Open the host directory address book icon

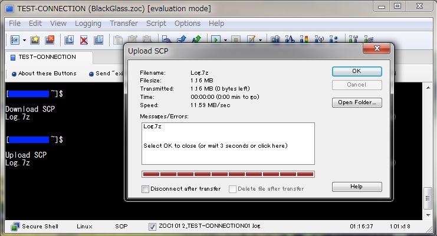tap(15, 40)
